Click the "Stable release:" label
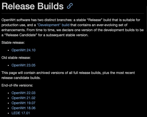This screenshot has width=147, height=117. [13, 43]
